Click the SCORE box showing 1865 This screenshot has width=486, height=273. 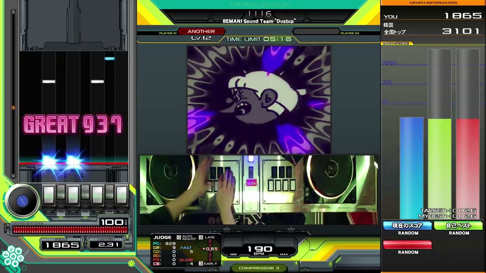(62, 245)
